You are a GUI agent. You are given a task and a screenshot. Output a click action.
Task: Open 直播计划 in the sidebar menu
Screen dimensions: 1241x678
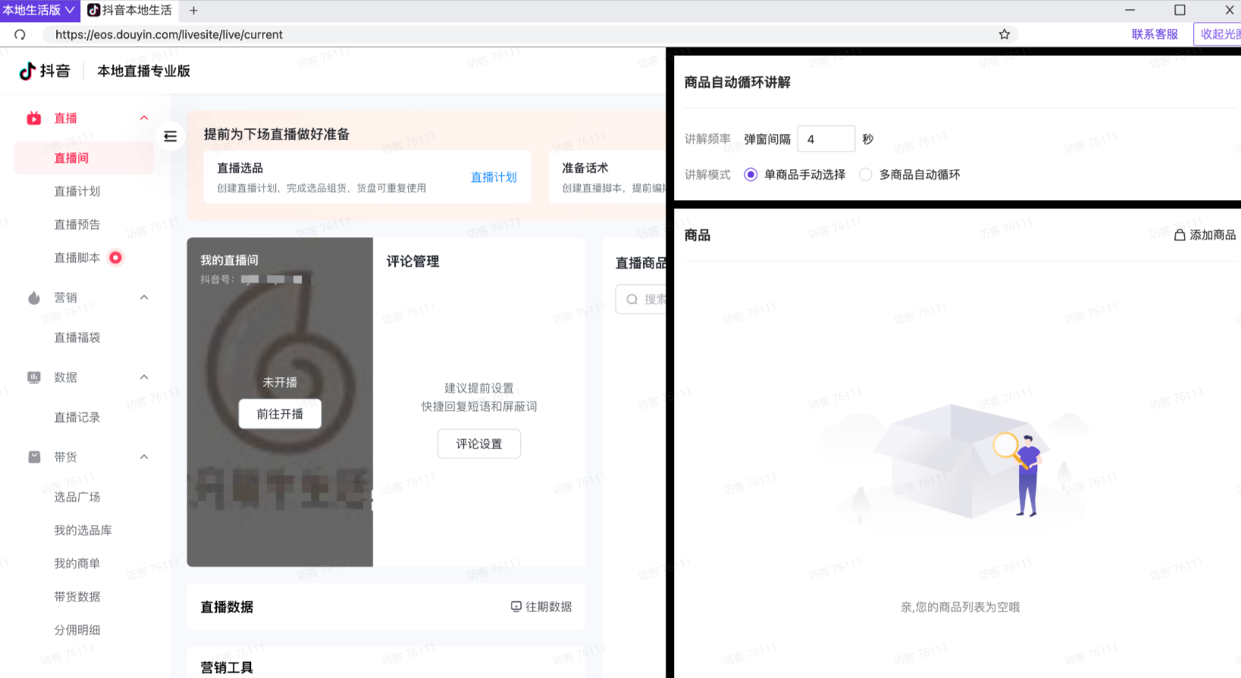point(77,191)
